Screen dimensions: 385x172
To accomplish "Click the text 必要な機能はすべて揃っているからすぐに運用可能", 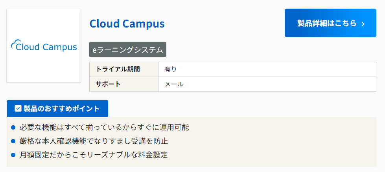I will (x=104, y=128).
